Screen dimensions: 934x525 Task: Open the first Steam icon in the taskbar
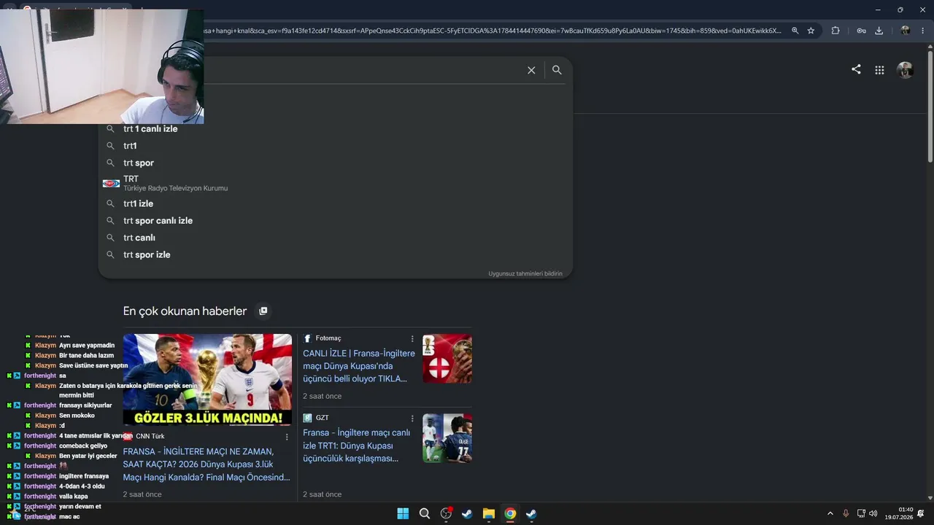(x=467, y=513)
